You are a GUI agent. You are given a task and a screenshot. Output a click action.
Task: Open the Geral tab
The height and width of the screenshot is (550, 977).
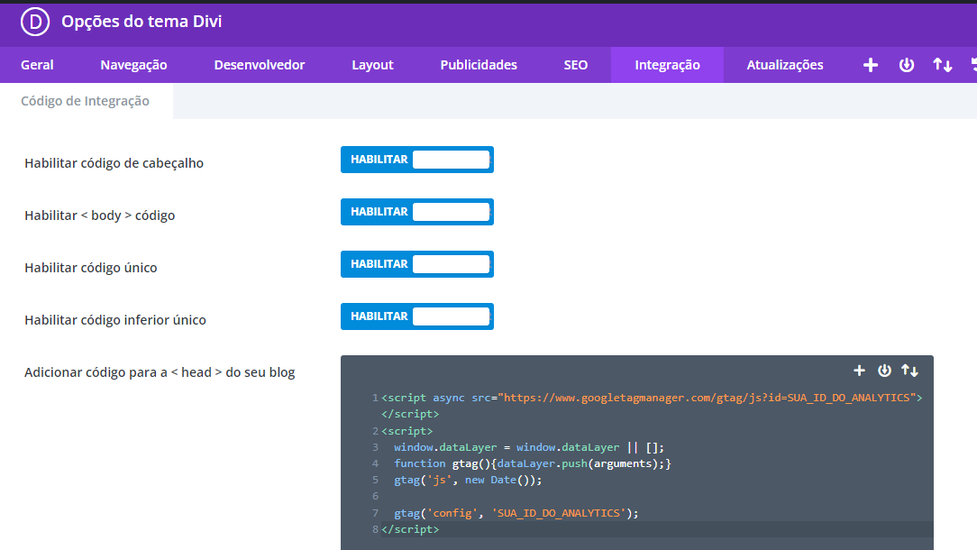[x=37, y=65]
